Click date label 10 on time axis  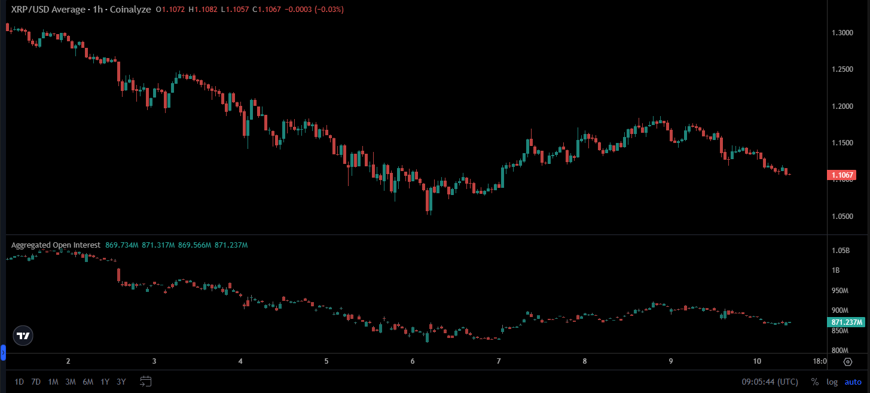click(x=757, y=361)
